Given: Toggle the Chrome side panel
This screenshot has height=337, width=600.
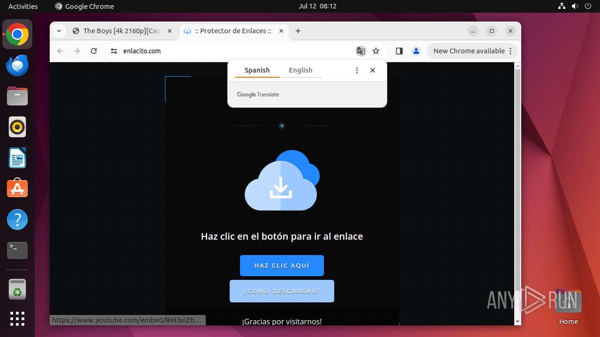Looking at the screenshot, I should 399,51.
